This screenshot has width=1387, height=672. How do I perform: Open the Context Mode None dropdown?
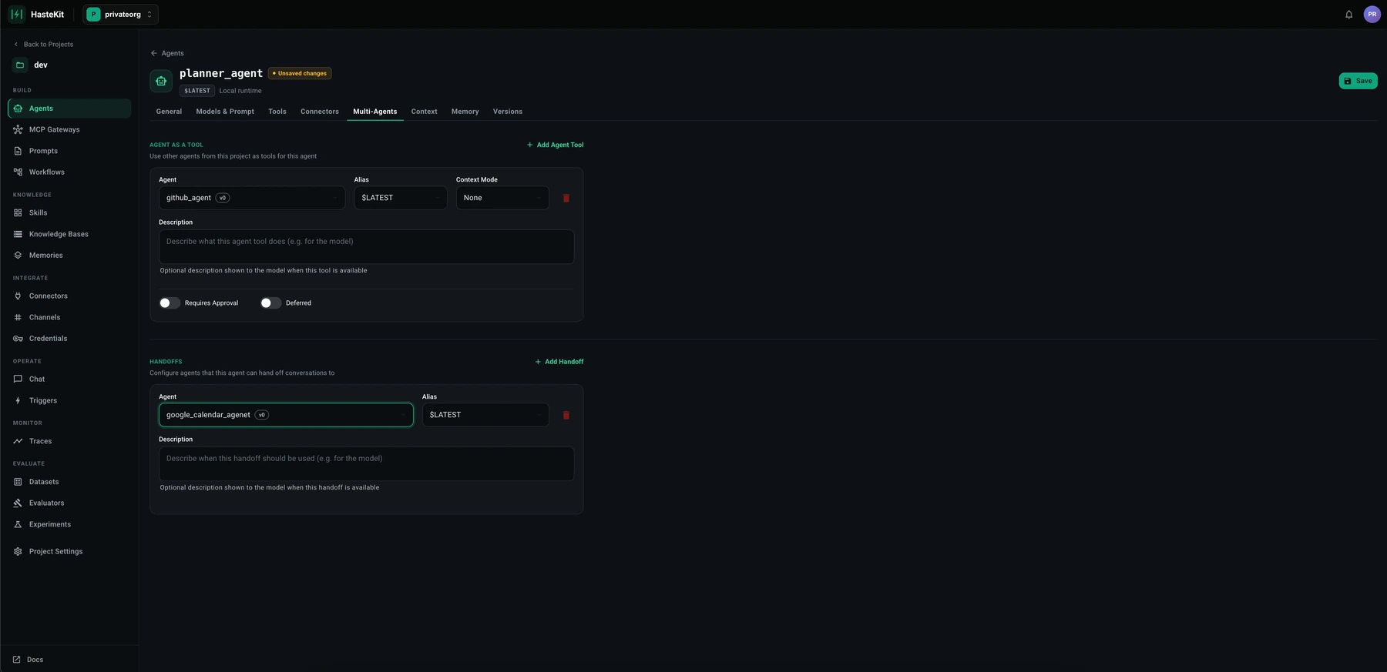pyautogui.click(x=502, y=198)
